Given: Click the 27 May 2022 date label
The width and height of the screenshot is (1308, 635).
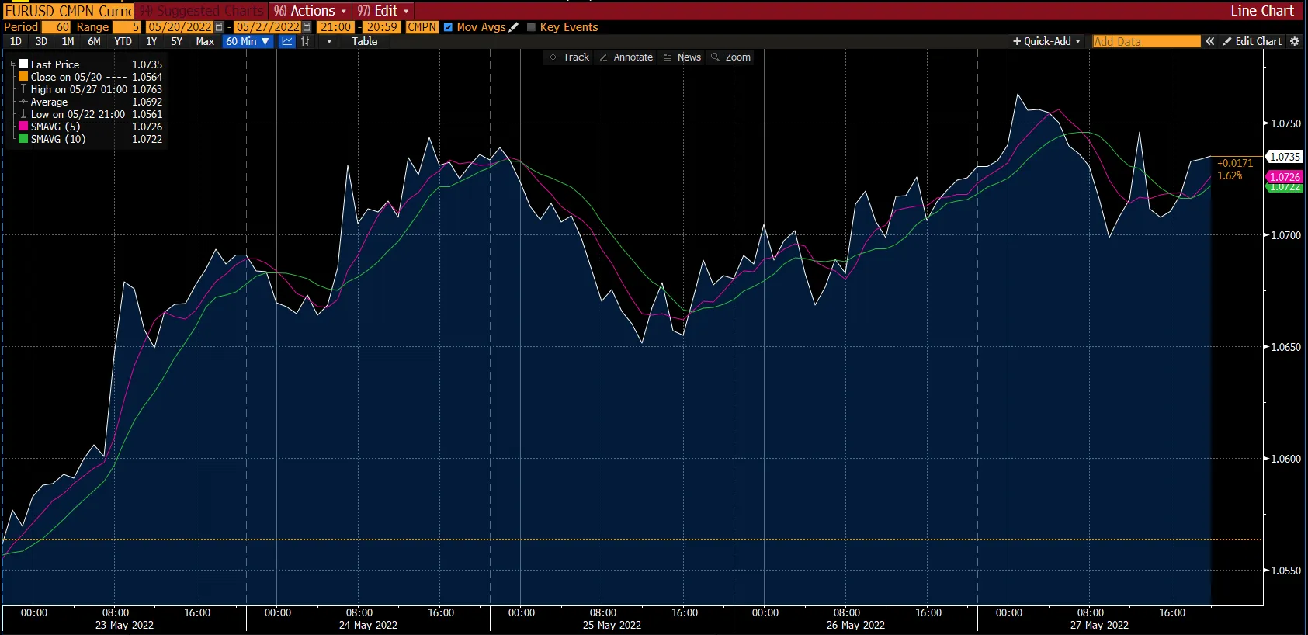Looking at the screenshot, I should (1099, 625).
